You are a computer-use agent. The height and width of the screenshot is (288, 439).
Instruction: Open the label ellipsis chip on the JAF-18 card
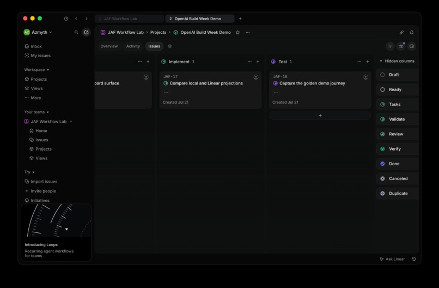pos(276,93)
